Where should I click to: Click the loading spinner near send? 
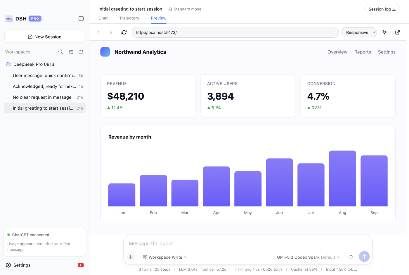coord(351,257)
